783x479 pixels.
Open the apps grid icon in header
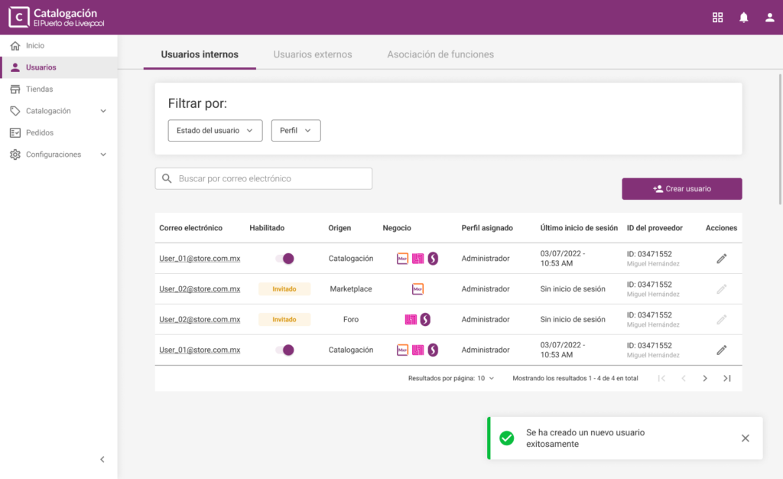pos(717,18)
